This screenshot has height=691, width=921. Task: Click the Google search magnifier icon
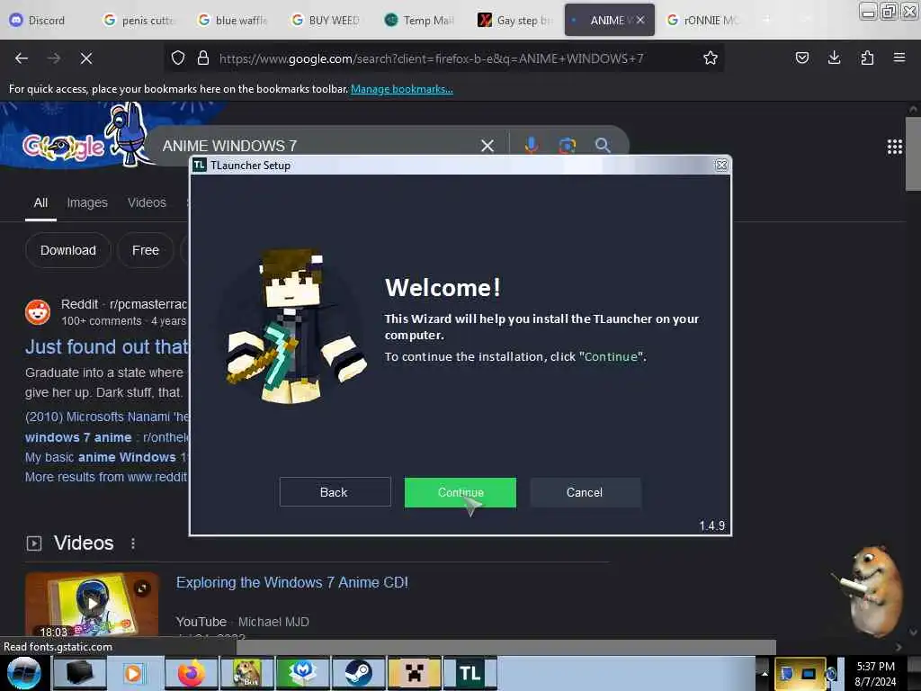click(x=603, y=145)
